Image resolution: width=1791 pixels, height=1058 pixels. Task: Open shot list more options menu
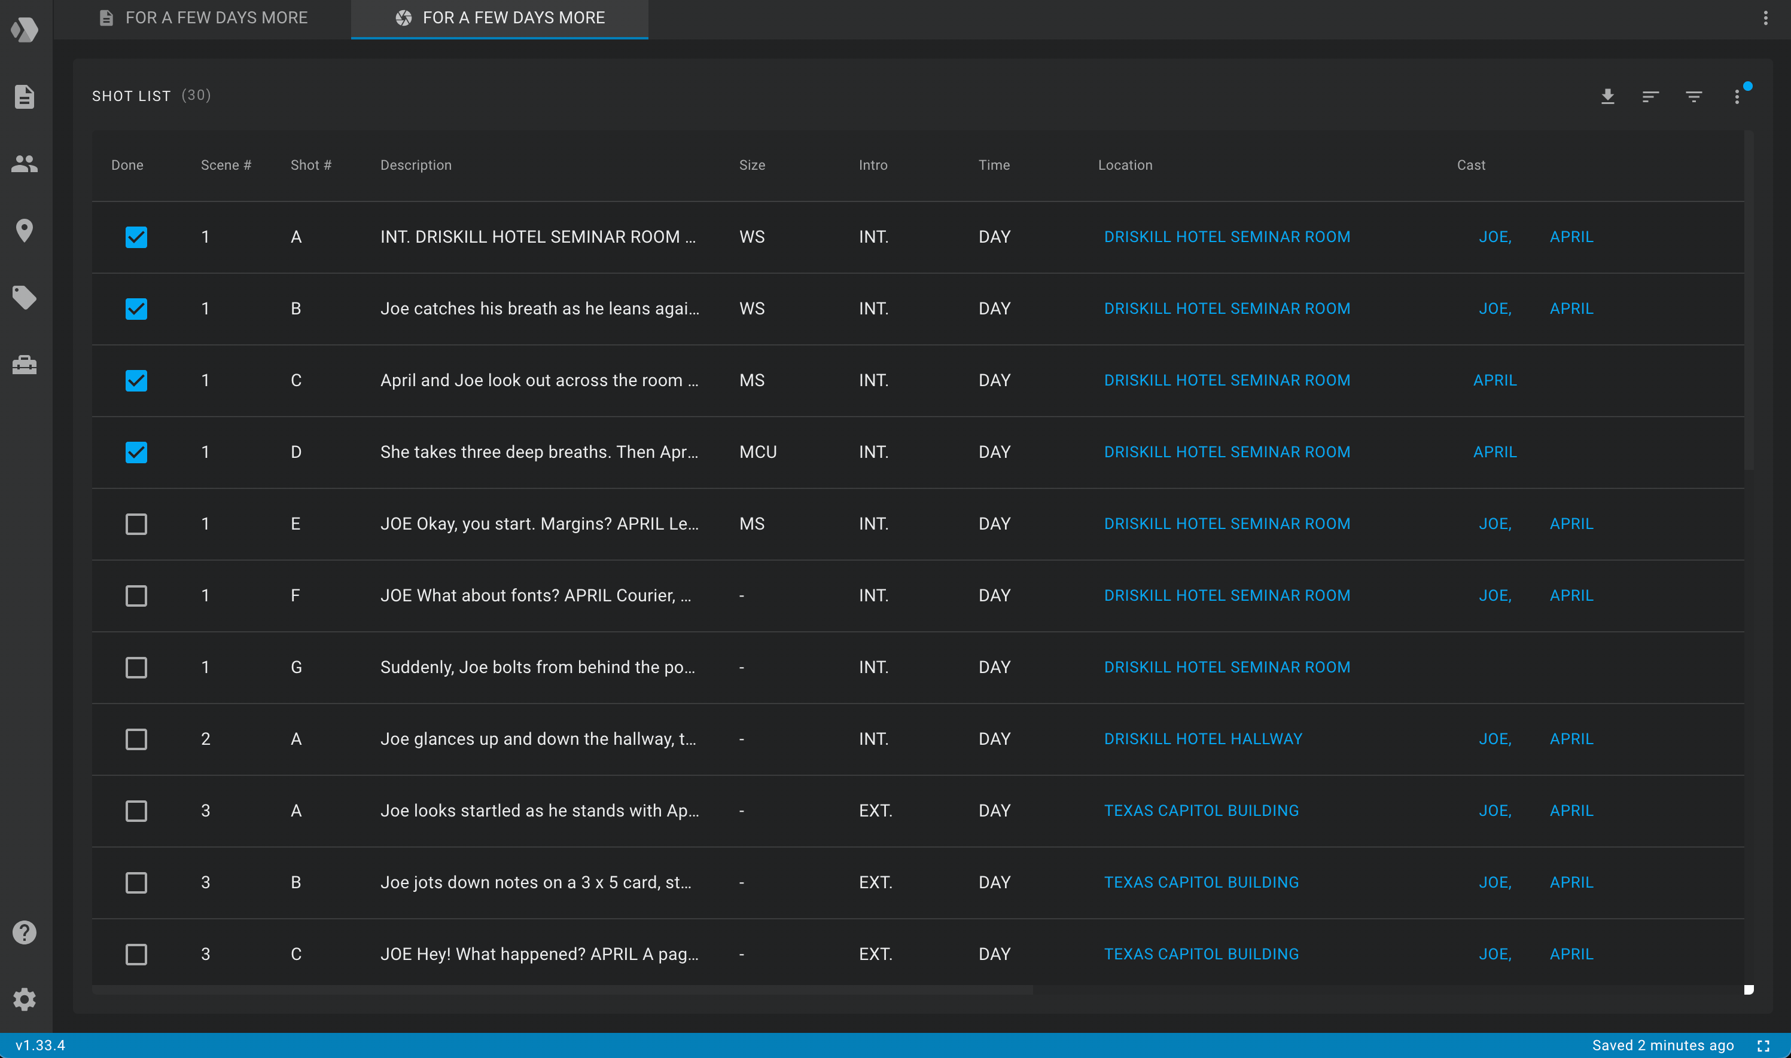tap(1737, 96)
